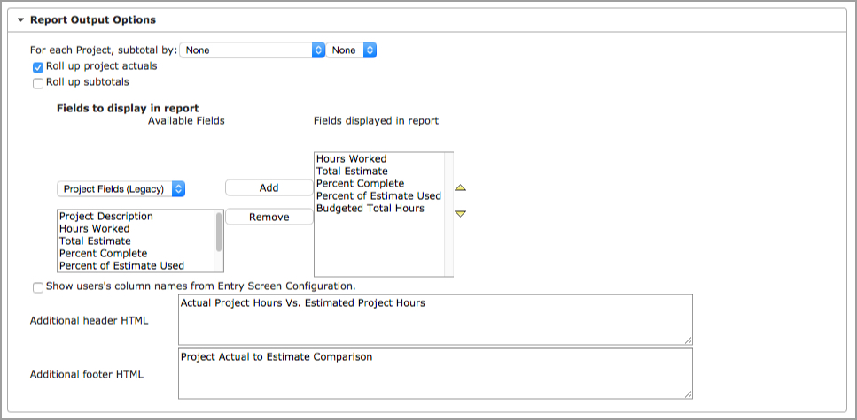
Task: Select Total Estimate in Available Fields list
Action: coord(136,241)
